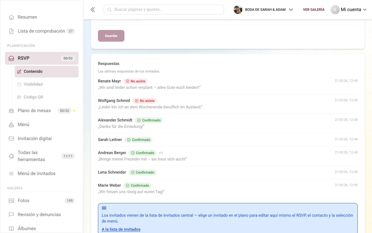Click the wedding couple avatar thumbnail

coord(238,10)
